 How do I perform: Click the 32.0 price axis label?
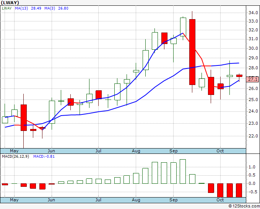[x=253, y=30]
